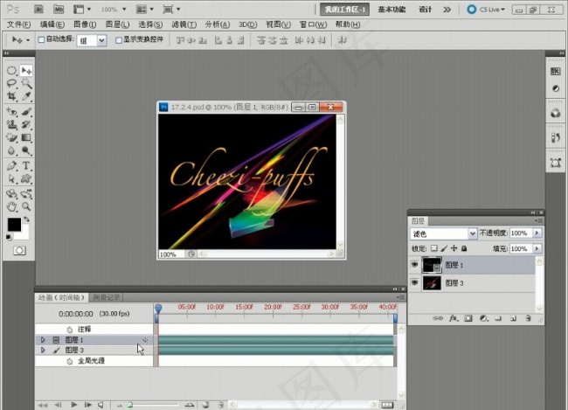Select 图层 3 thumbnail in Layers panel

[x=432, y=282]
